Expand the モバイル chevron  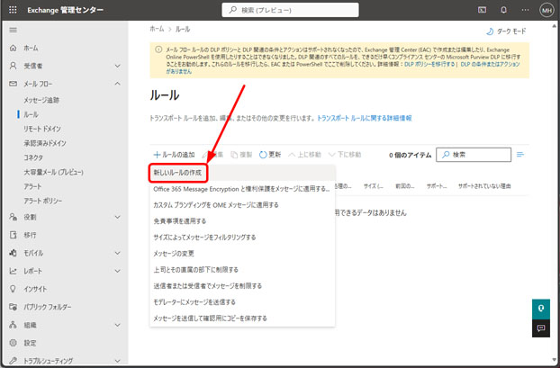(118, 253)
